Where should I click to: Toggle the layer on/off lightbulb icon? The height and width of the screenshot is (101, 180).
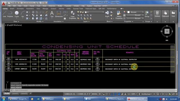(x=78, y=12)
